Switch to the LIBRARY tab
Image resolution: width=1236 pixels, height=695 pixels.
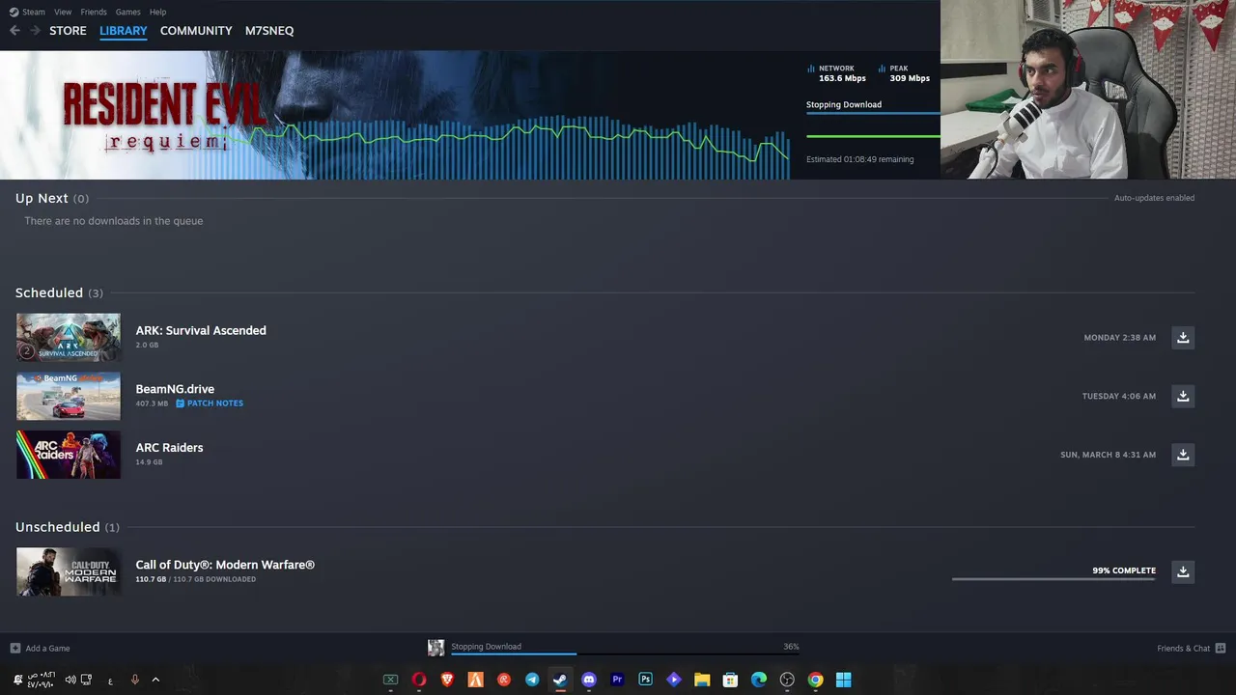tap(124, 31)
